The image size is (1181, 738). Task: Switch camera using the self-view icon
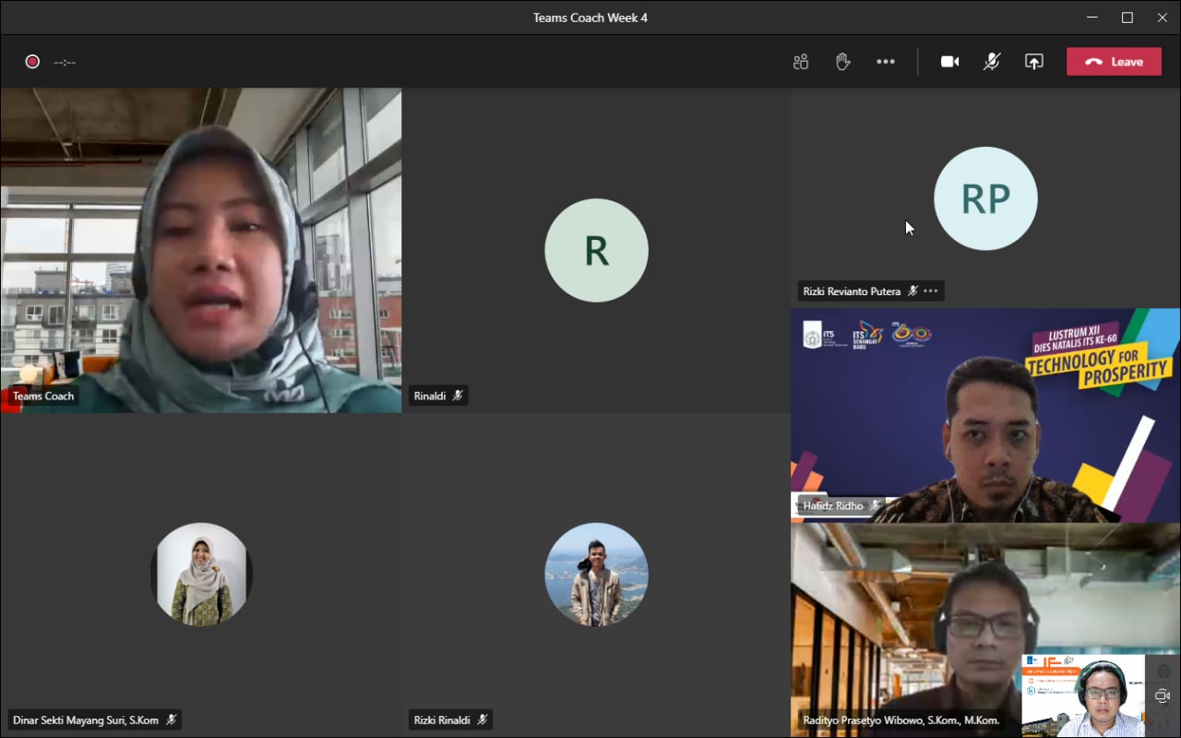[1163, 696]
